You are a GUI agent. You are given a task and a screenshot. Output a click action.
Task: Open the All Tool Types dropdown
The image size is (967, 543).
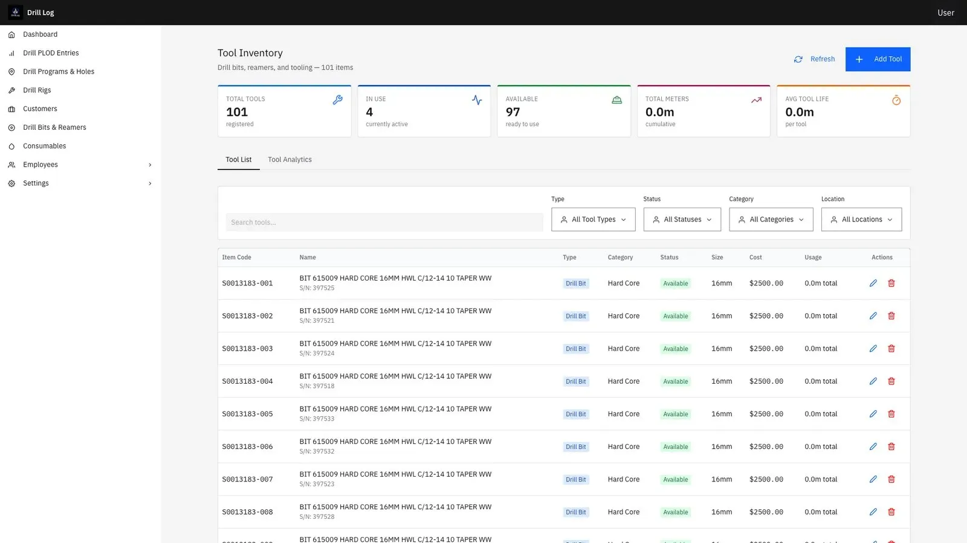(593, 220)
